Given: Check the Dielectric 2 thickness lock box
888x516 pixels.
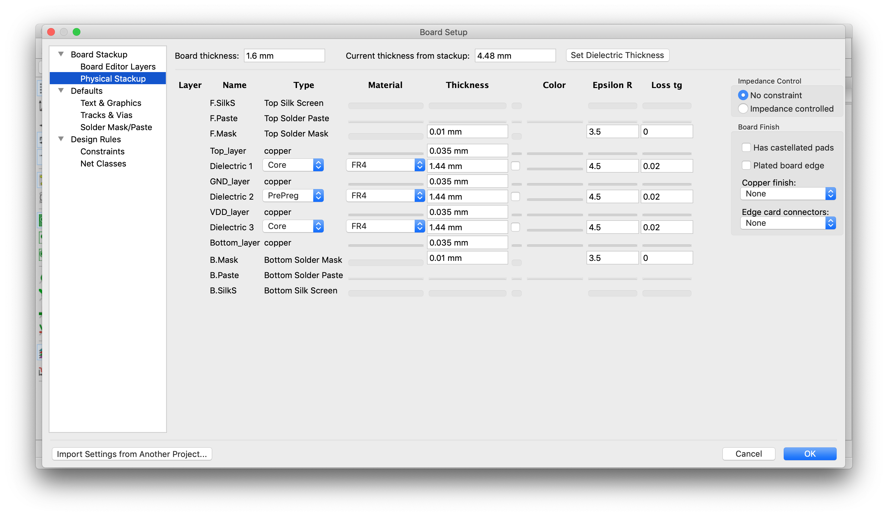Looking at the screenshot, I should [x=515, y=196].
